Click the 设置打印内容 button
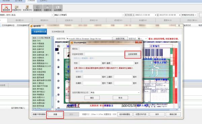 point(141,114)
